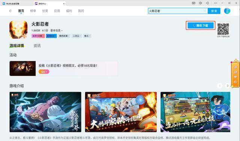Open the 活动中心 side banner
The width and height of the screenshot is (240, 141).
click(235, 74)
